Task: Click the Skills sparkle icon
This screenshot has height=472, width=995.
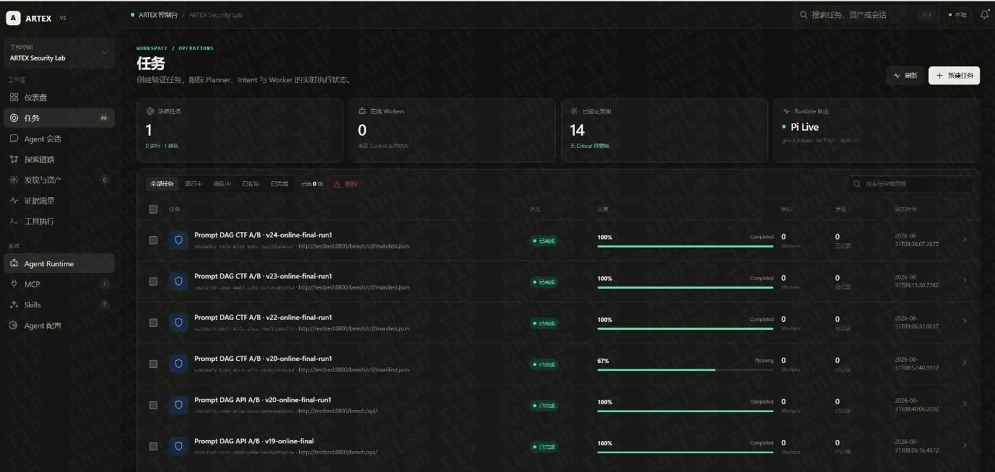Action: coord(14,304)
